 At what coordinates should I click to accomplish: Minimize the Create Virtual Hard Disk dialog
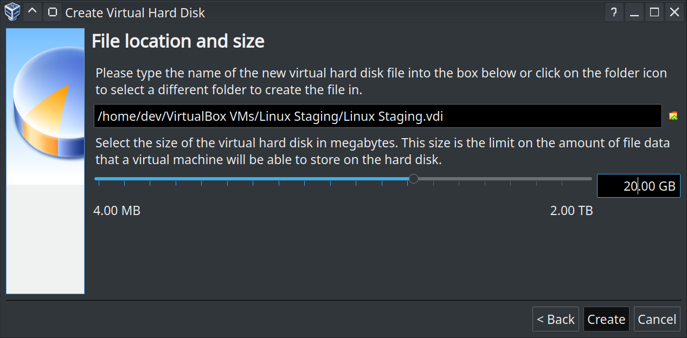pyautogui.click(x=634, y=12)
